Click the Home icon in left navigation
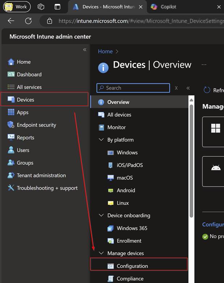Screen dimensions: 224x283 tap(11, 62)
